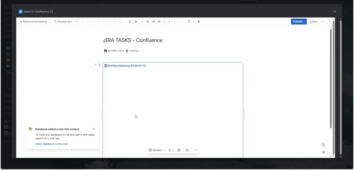Pin the editor toolbar
The image size is (354, 170).
tap(199, 22)
